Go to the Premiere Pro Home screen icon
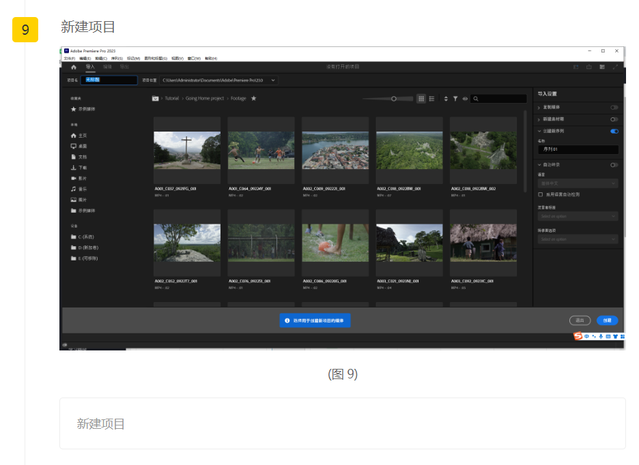The width and height of the screenshot is (639, 465). tap(74, 67)
